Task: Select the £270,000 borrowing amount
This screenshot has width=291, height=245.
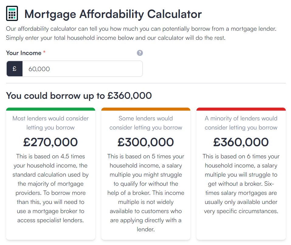Action: (50, 142)
